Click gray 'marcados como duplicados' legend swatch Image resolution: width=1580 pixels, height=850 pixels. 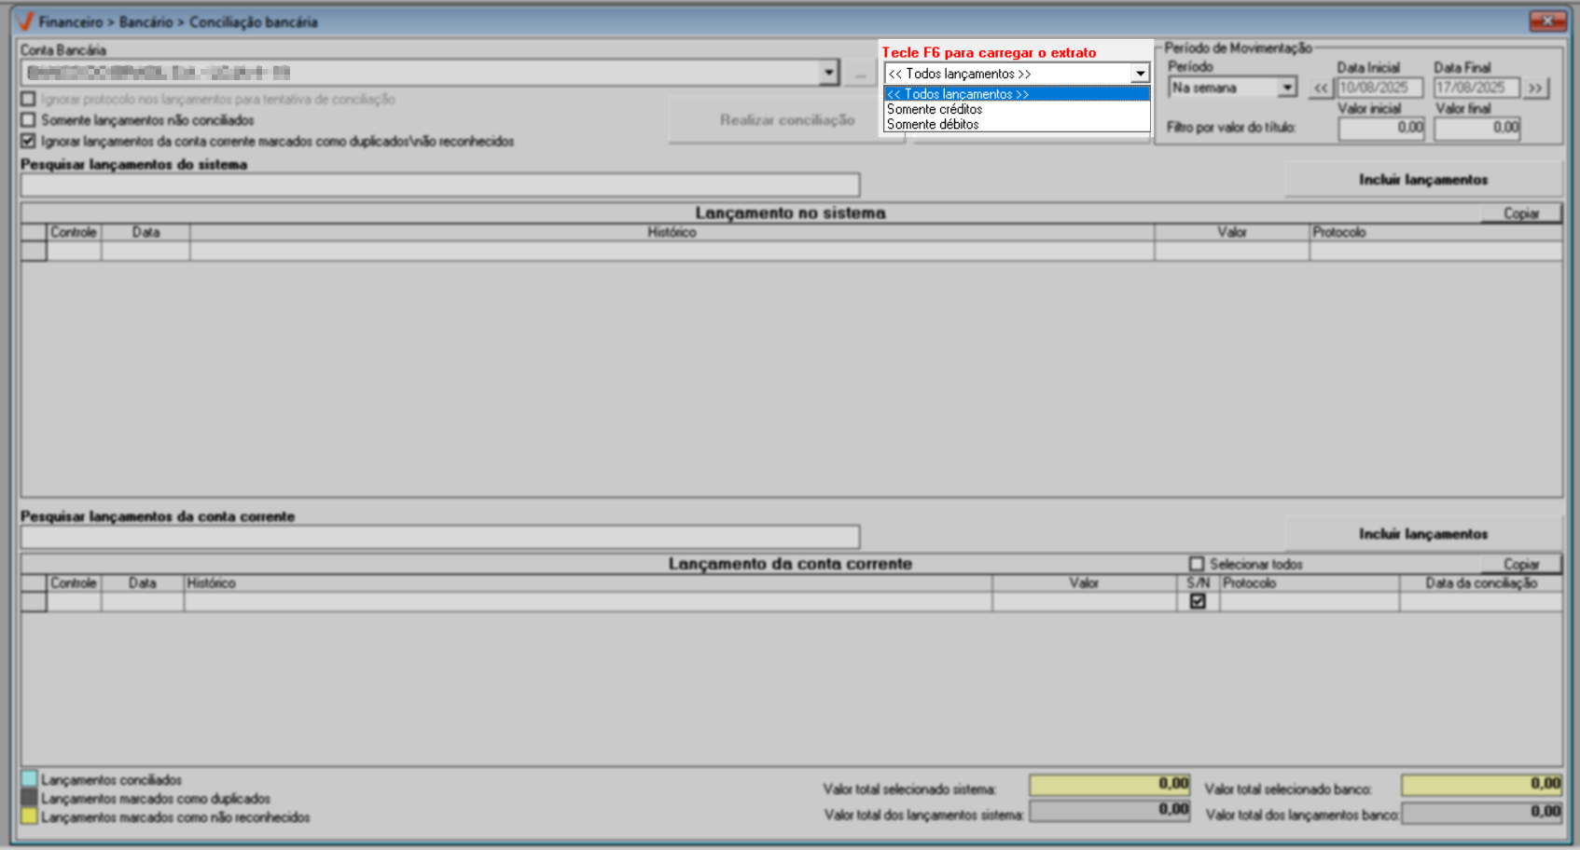click(x=29, y=798)
